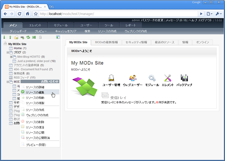Click 検索 in submenu bar

(x=88, y=31)
